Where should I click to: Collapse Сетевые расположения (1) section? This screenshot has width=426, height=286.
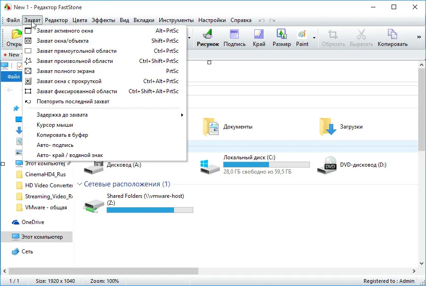(79, 184)
